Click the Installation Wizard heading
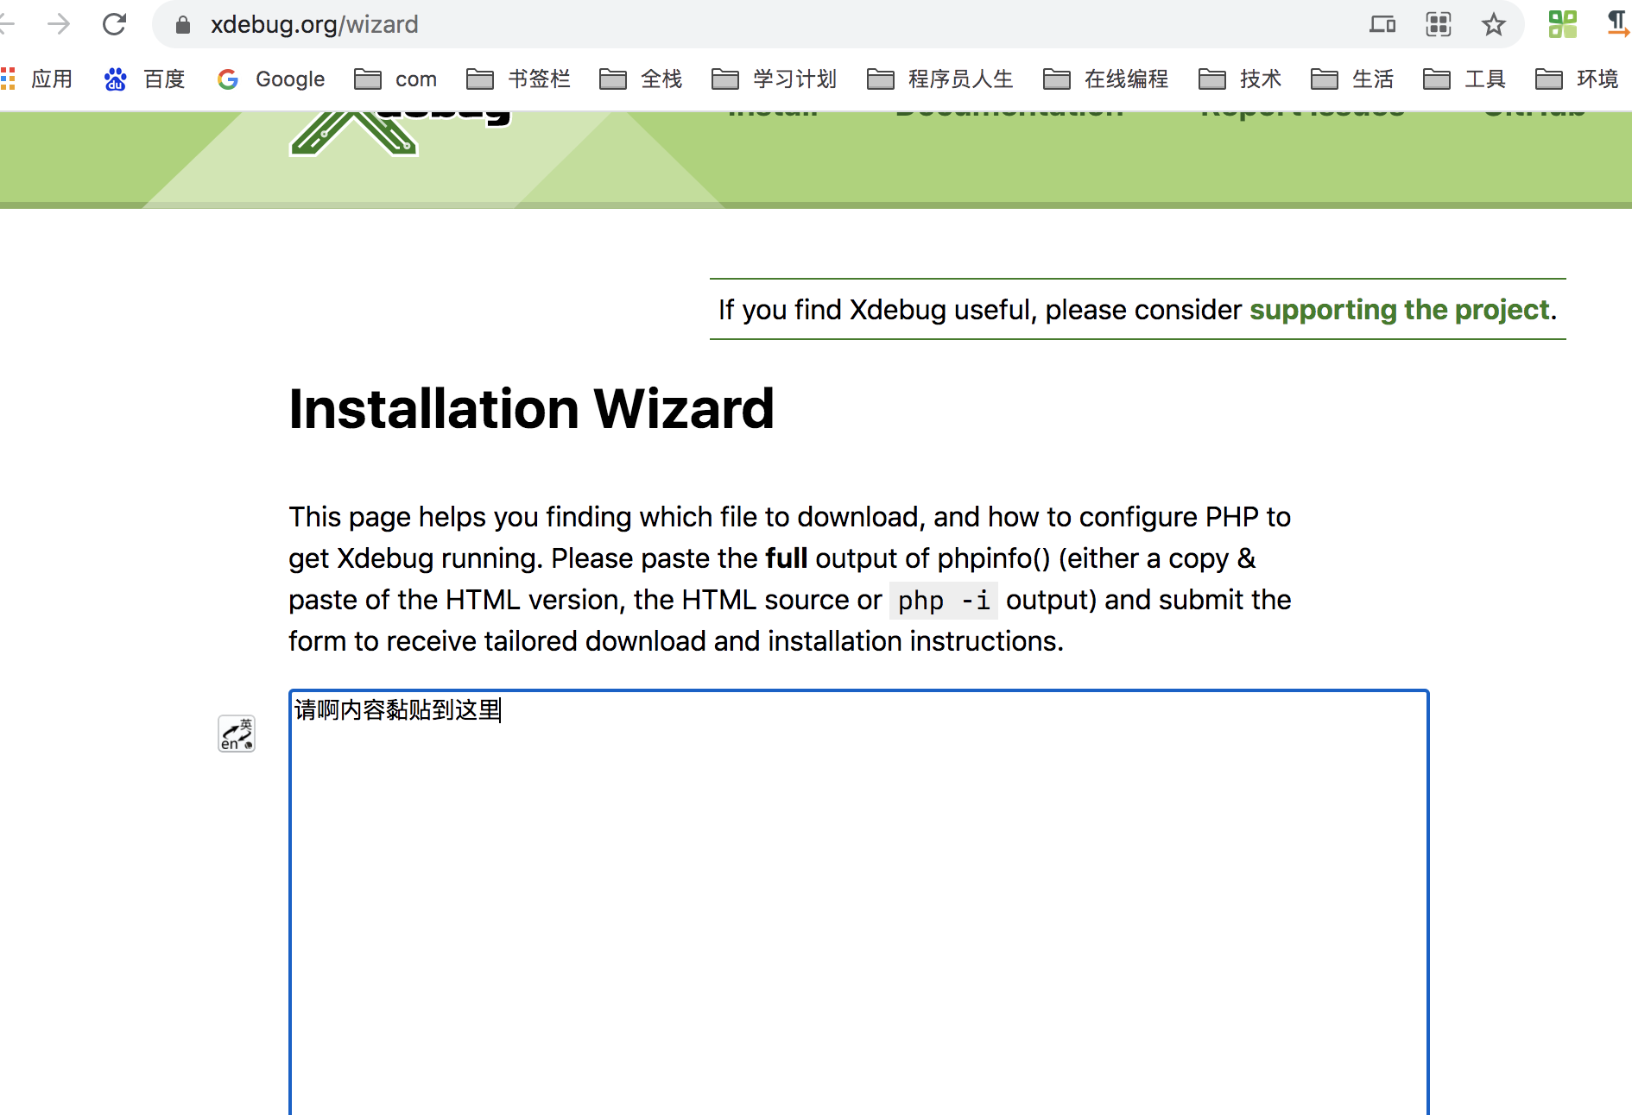This screenshot has width=1632, height=1115. pyautogui.click(x=531, y=408)
